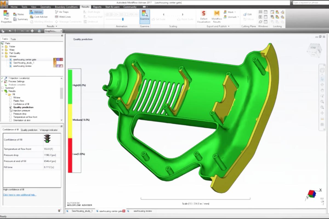Screen dimensions: 329x219
Task: Click the keyword search input field
Action: [310, 2]
